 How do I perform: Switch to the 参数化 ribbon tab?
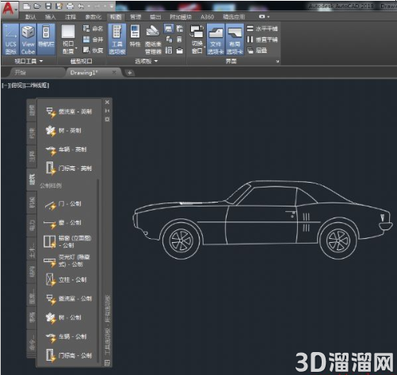pos(93,17)
